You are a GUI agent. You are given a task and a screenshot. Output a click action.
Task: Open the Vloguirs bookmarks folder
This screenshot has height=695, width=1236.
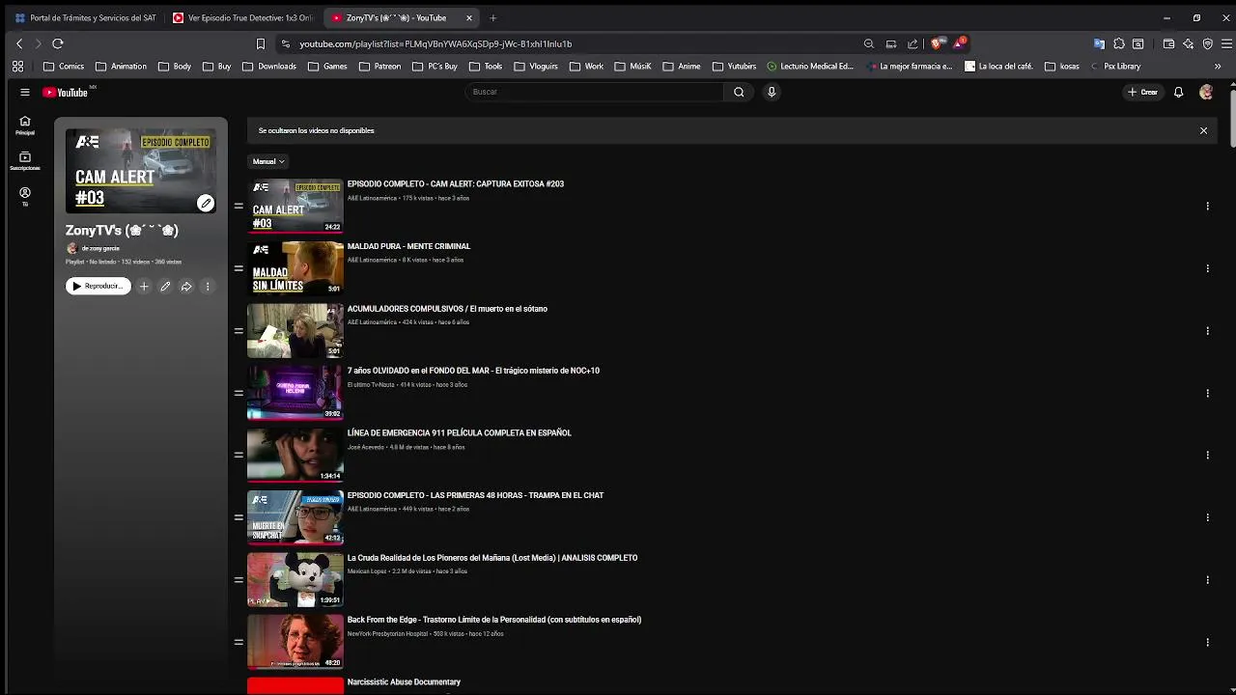click(536, 67)
